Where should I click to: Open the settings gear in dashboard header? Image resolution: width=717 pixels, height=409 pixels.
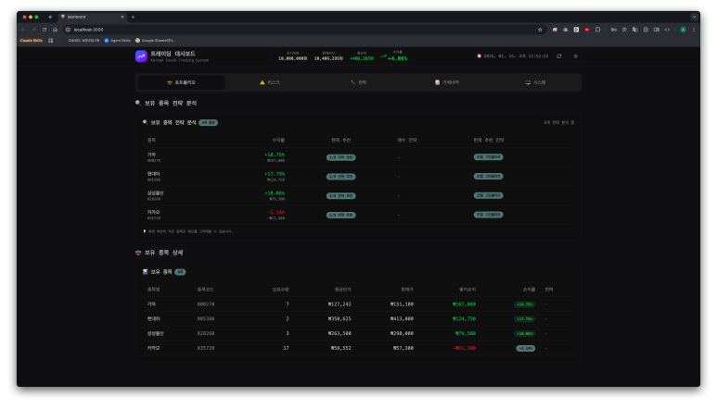coord(575,56)
